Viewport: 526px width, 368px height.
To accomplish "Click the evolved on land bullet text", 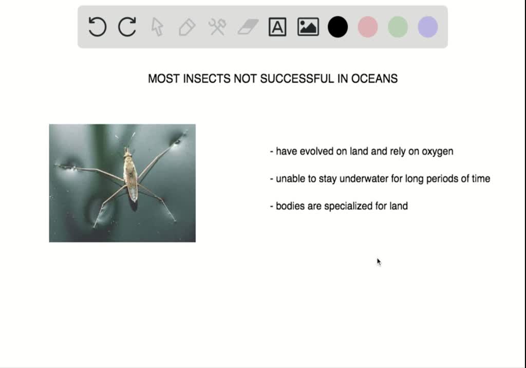I will (360, 151).
